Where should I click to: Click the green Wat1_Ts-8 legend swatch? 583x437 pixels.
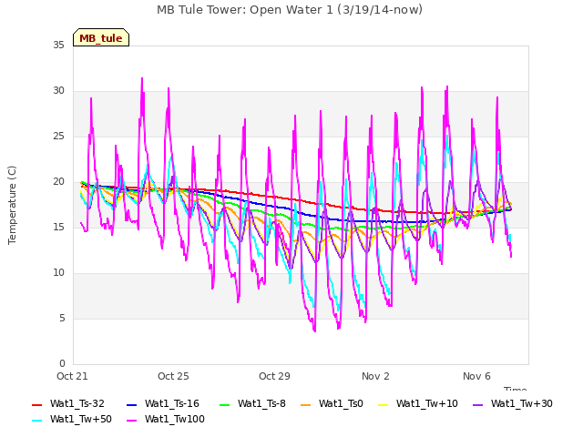[x=225, y=404]
